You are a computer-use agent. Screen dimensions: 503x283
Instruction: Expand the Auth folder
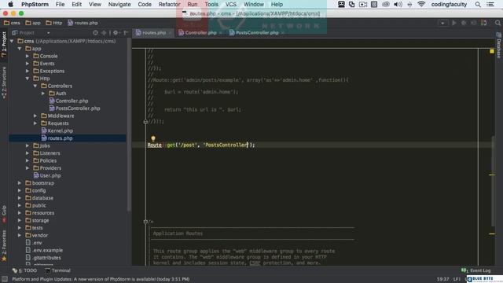pyautogui.click(x=43, y=94)
